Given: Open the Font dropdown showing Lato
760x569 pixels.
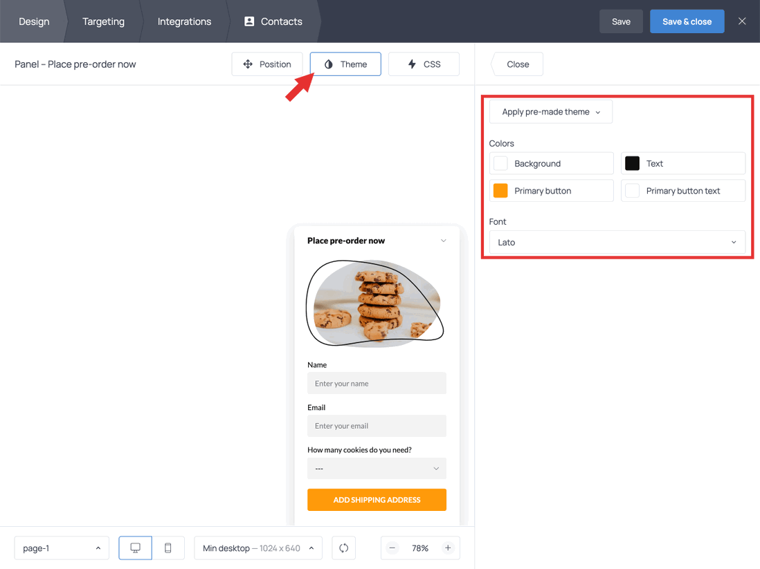Looking at the screenshot, I should coord(617,242).
